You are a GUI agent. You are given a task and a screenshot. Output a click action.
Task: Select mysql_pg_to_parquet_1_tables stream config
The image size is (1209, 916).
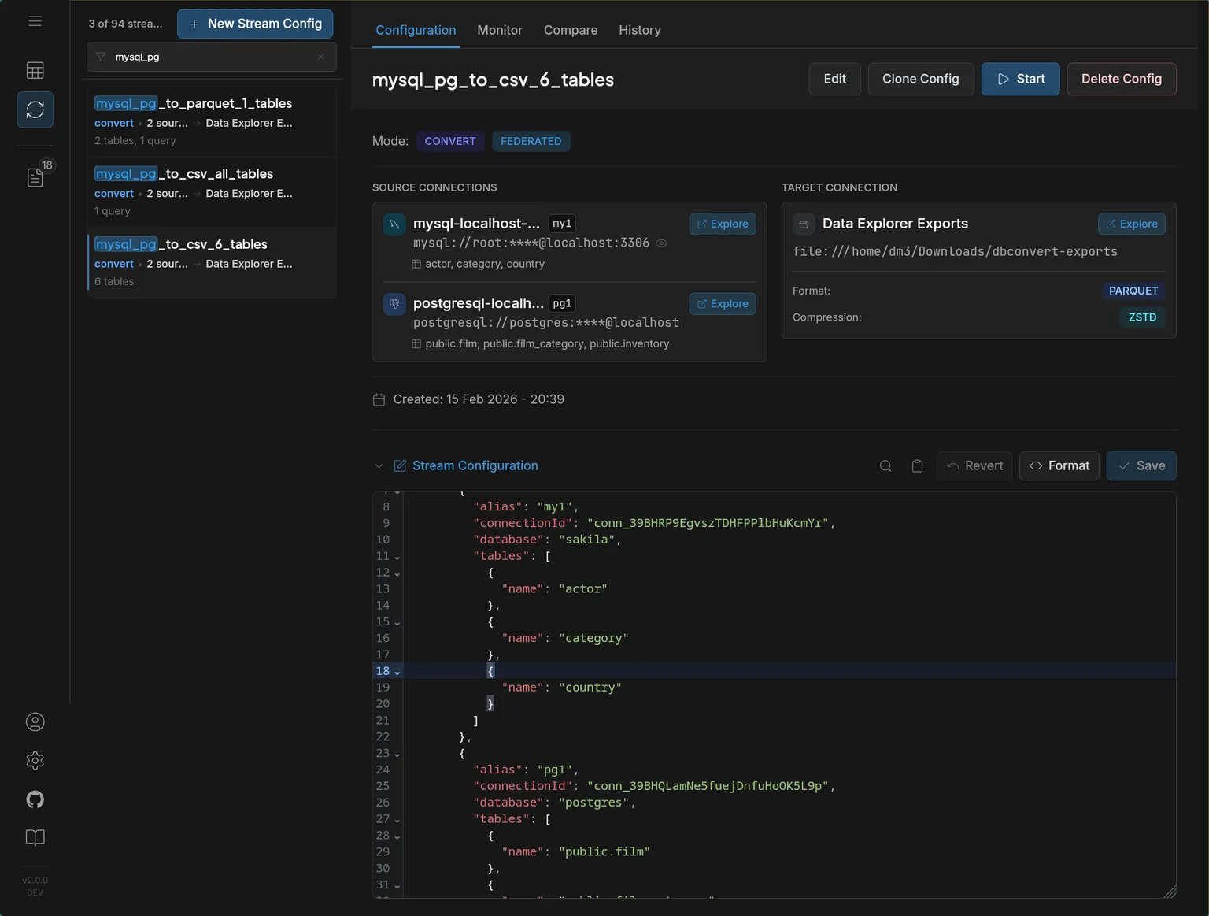click(212, 121)
